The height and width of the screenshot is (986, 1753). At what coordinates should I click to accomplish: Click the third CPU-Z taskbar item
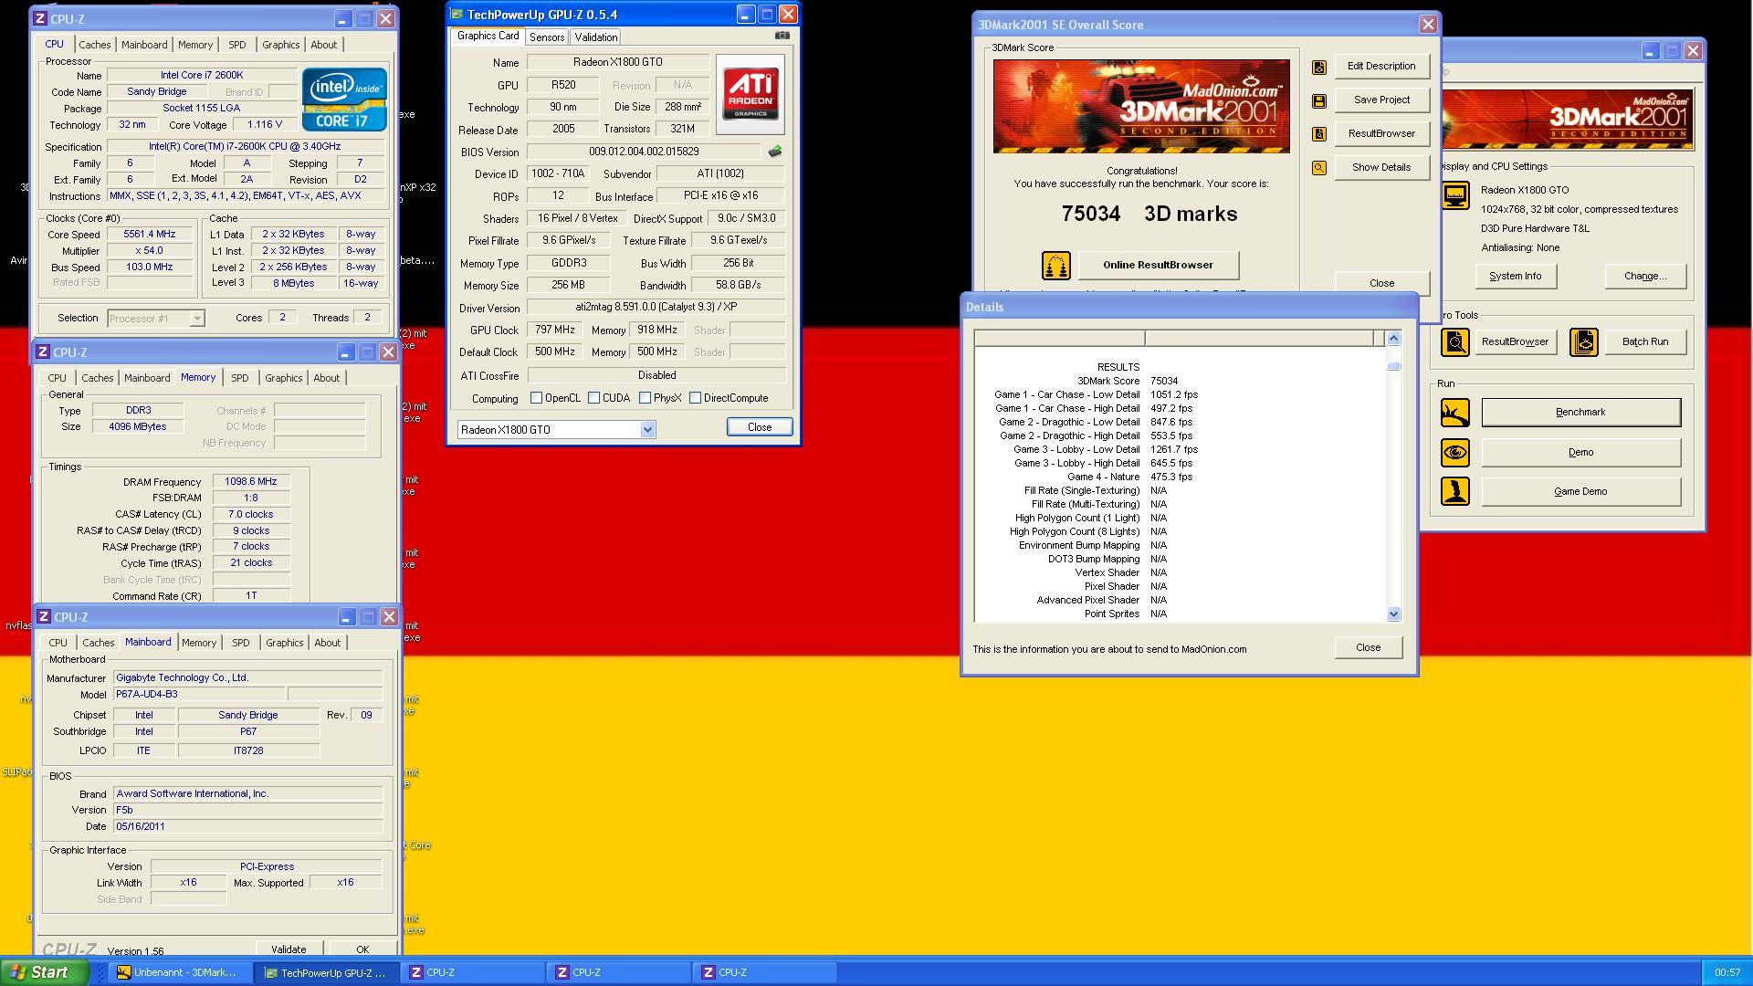[765, 972]
